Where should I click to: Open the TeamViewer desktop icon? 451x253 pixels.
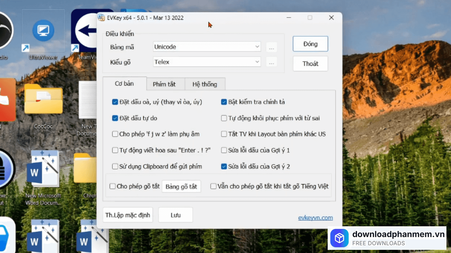[x=84, y=31]
